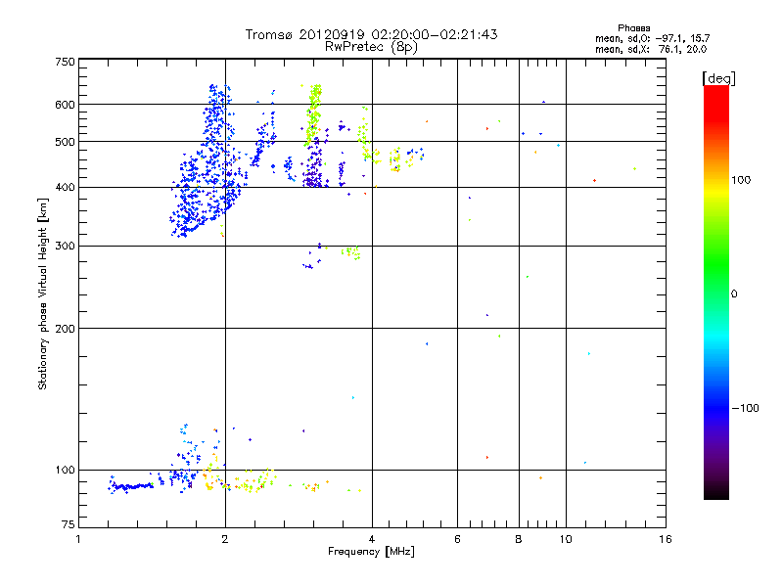Click the 1 MHz frequency tick label
The width and height of the screenshot is (783, 587).
(78, 539)
